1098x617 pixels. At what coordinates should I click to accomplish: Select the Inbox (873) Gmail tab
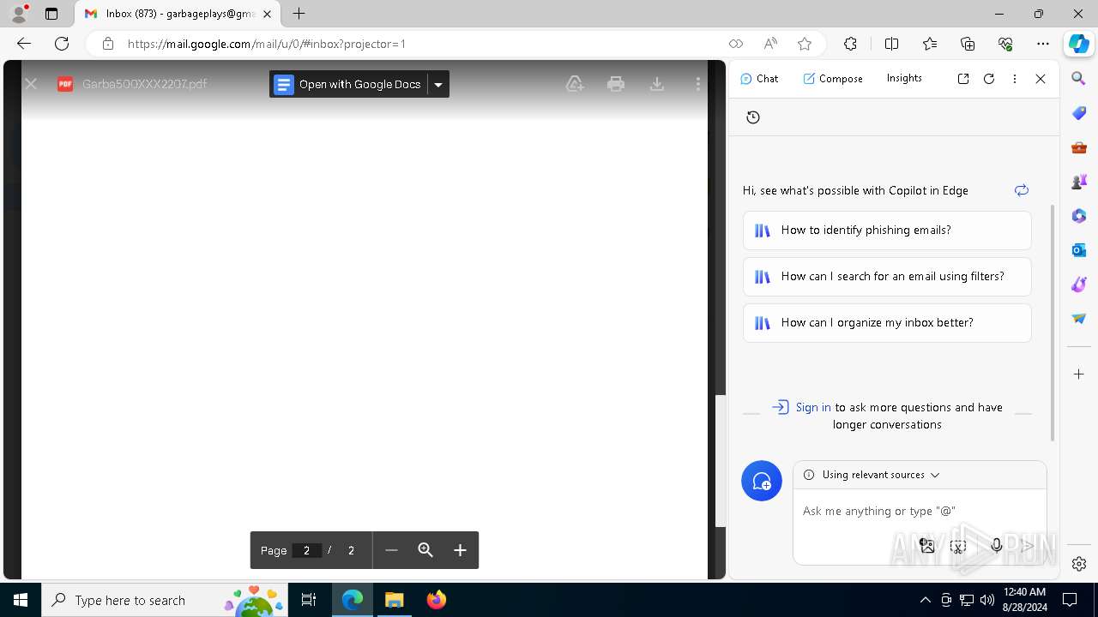coord(178,14)
